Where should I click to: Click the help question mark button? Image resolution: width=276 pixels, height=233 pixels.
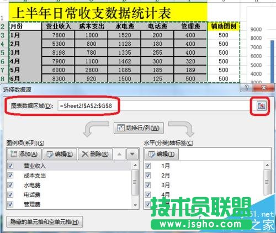(x=246, y=87)
